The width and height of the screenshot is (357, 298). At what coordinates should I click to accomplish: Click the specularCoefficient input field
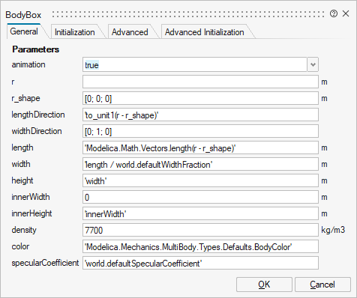[x=200, y=263]
